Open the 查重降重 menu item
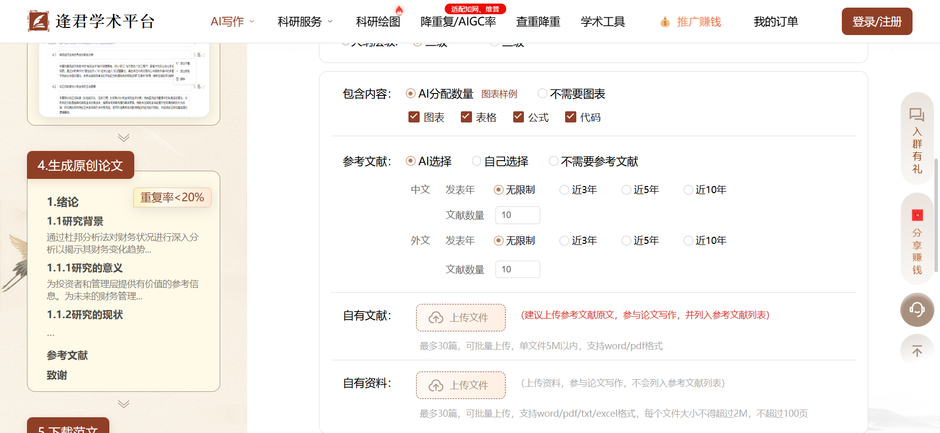 point(538,22)
